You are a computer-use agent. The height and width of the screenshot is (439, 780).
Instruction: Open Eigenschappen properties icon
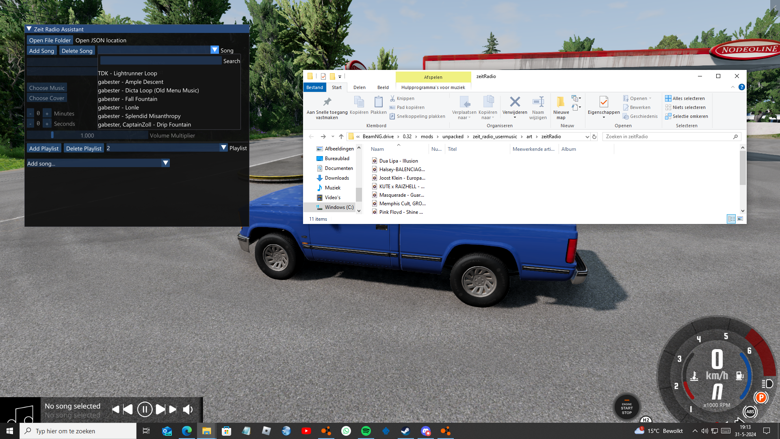603,102
